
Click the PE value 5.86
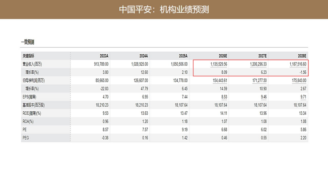point(303,129)
